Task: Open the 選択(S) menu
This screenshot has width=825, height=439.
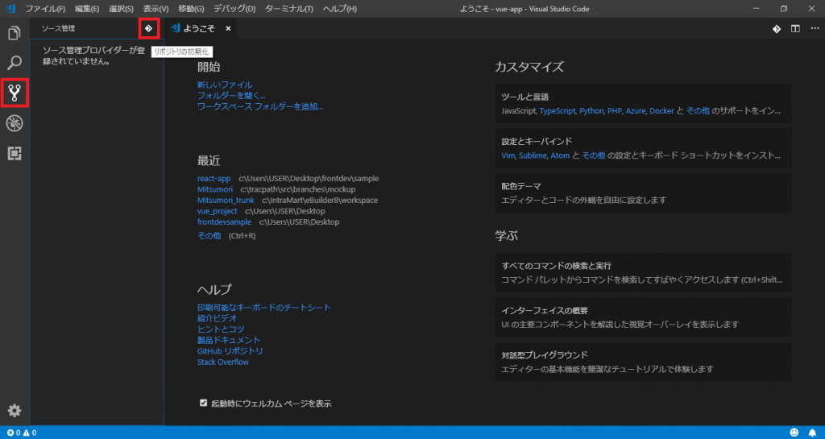Action: click(x=122, y=9)
